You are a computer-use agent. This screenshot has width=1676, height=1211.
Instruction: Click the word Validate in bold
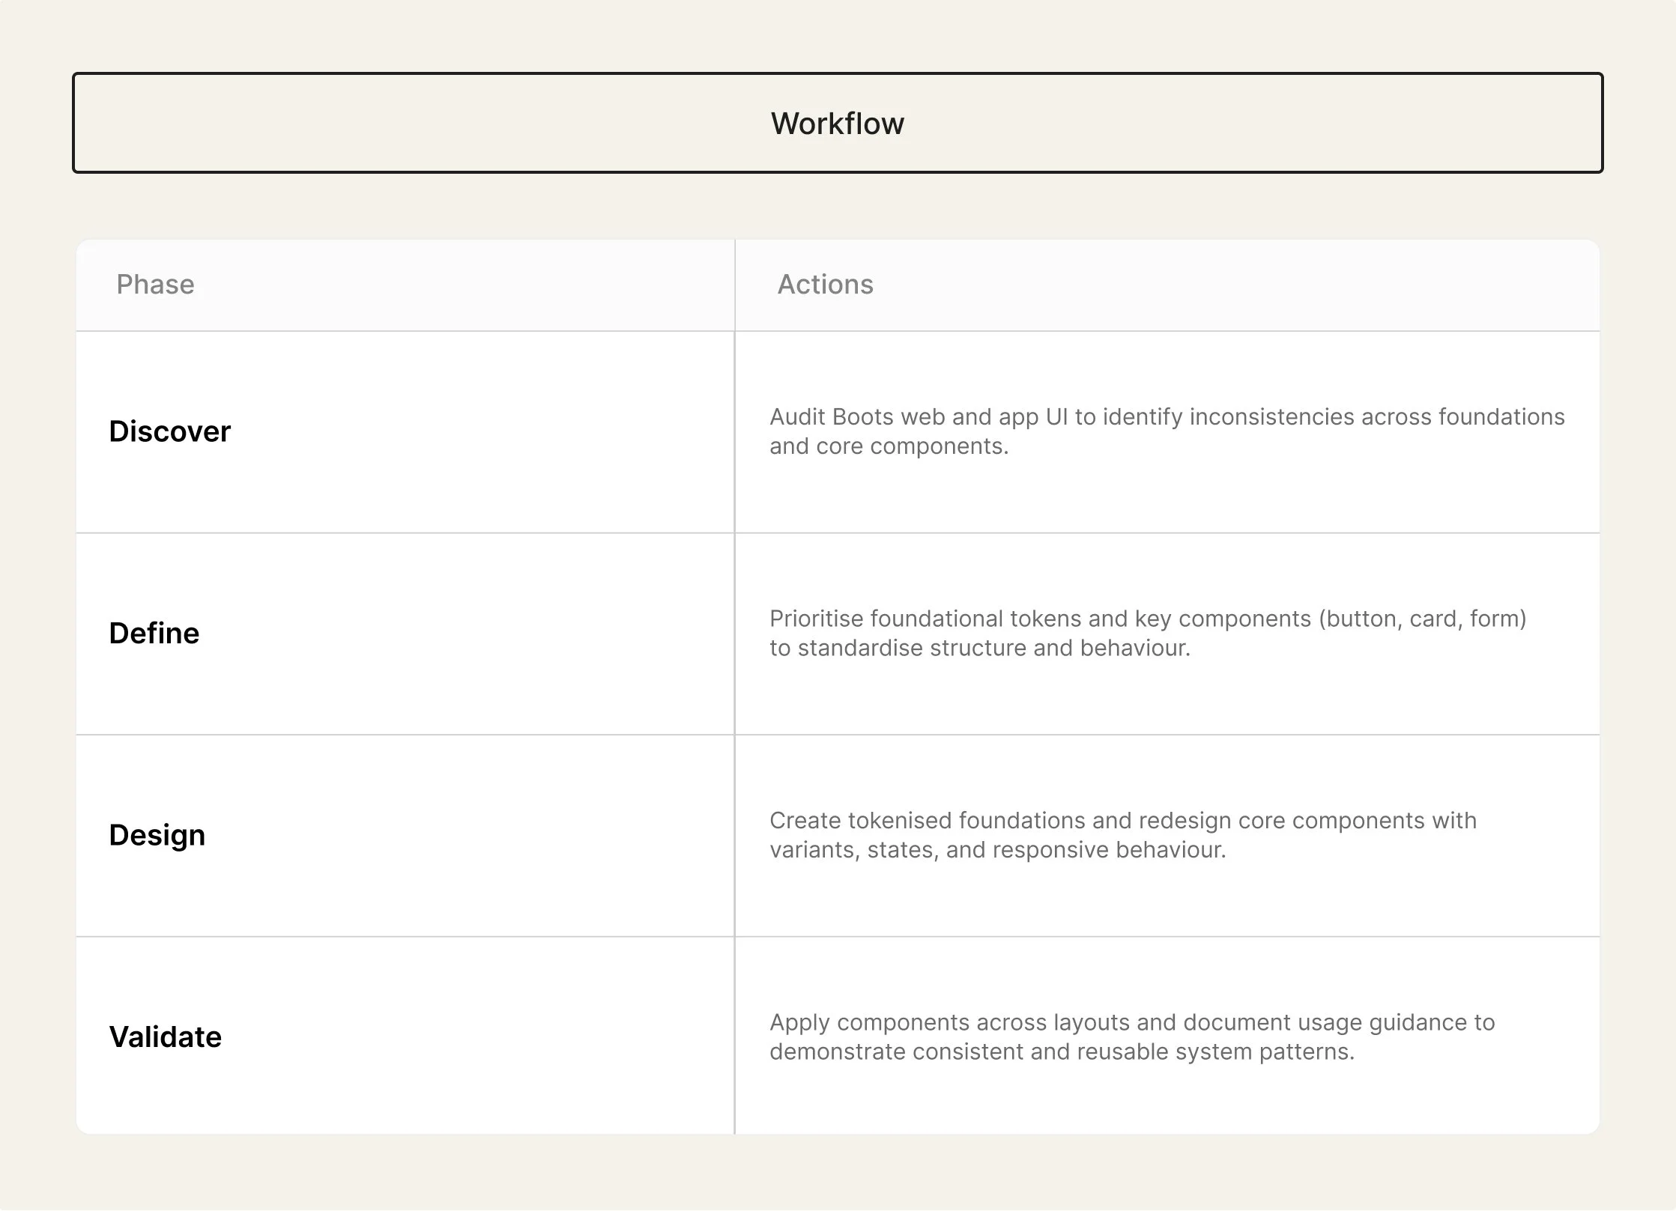[x=166, y=1037]
